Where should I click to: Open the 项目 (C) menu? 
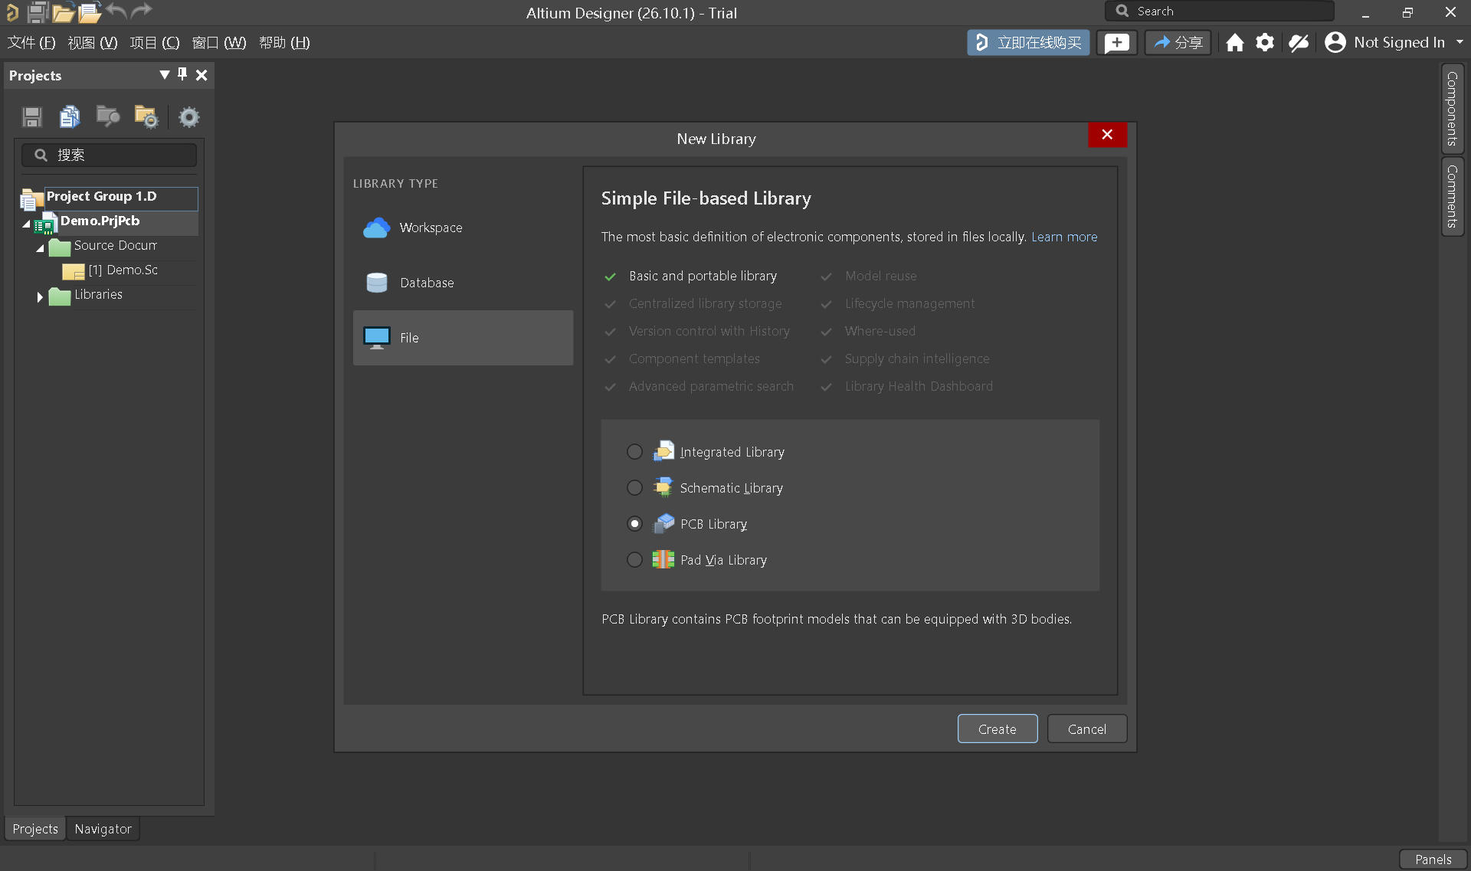pyautogui.click(x=155, y=43)
